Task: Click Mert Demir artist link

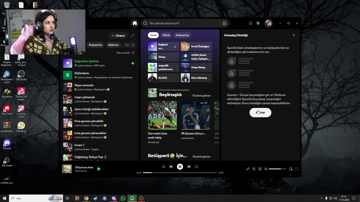Action: [x=81, y=171]
